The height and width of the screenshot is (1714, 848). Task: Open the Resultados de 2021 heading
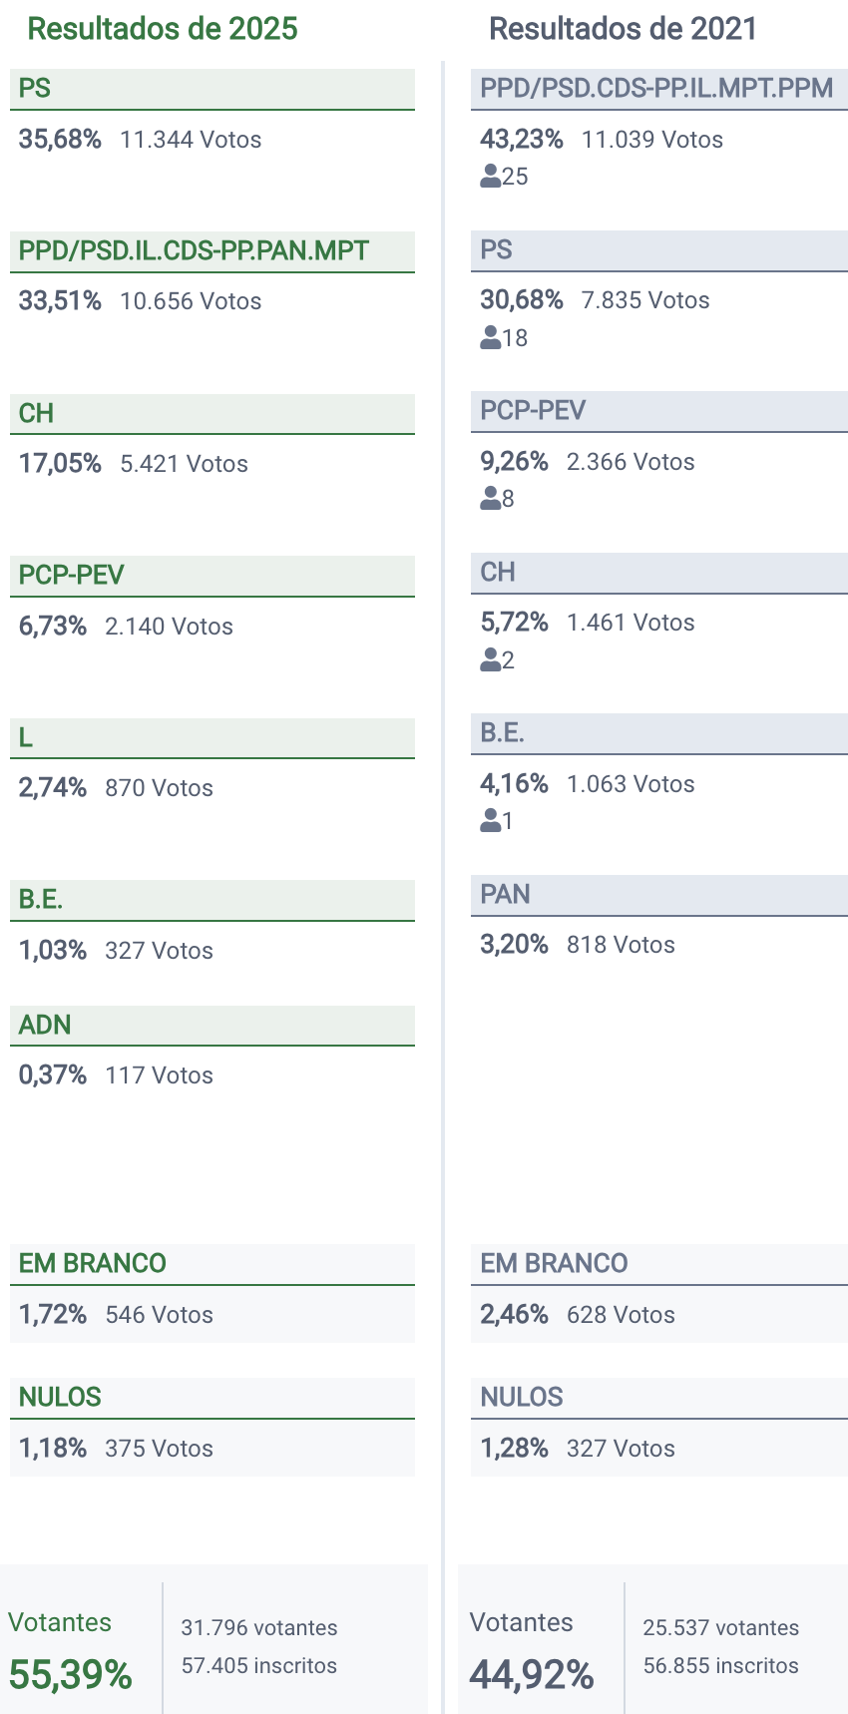click(x=623, y=29)
